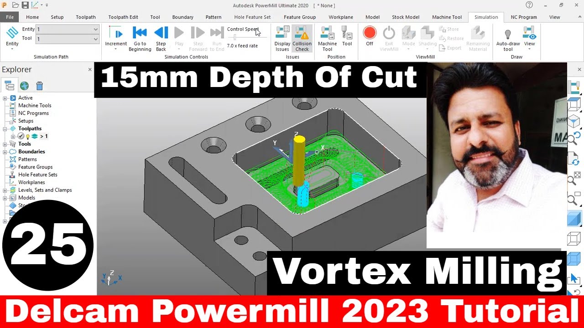The image size is (584, 328).
Task: Switch to the NC Program tab
Action: (x=523, y=17)
